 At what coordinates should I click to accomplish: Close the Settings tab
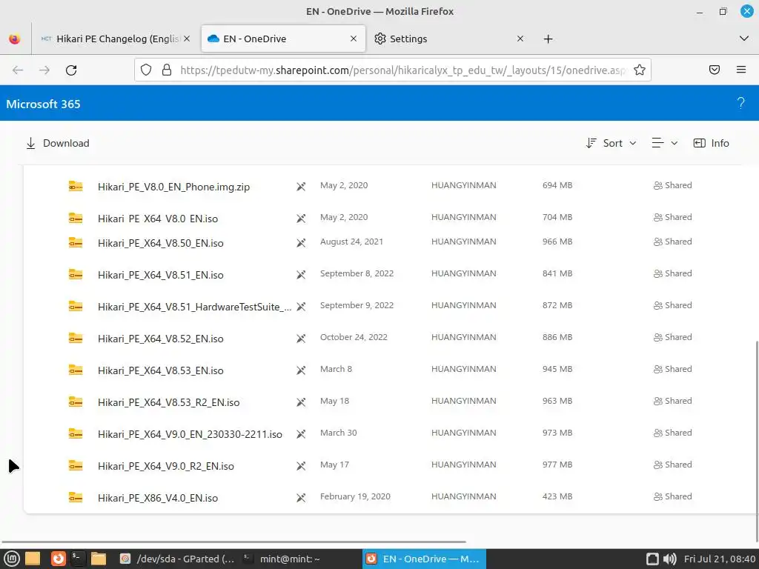(x=520, y=39)
